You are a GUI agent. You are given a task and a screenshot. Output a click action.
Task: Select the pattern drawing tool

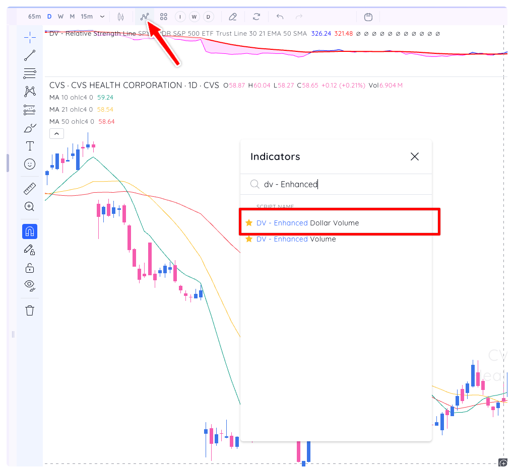[30, 91]
